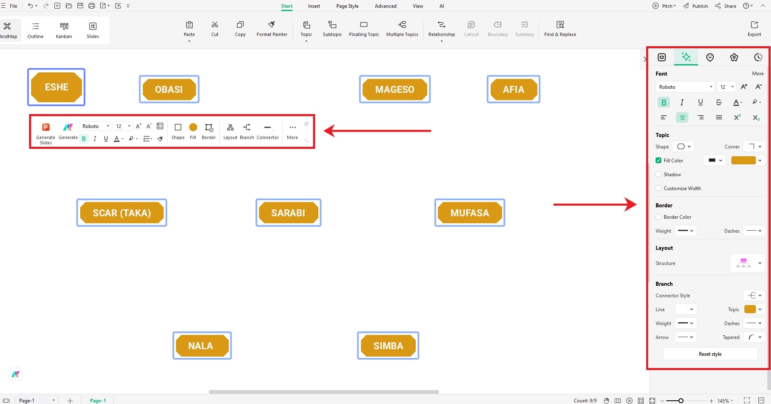Click the Copy icon in the ribbon
The width and height of the screenshot is (771, 404).
240,25
